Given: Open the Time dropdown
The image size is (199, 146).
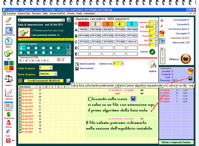Looking at the screenshot, I should (x=156, y=40).
